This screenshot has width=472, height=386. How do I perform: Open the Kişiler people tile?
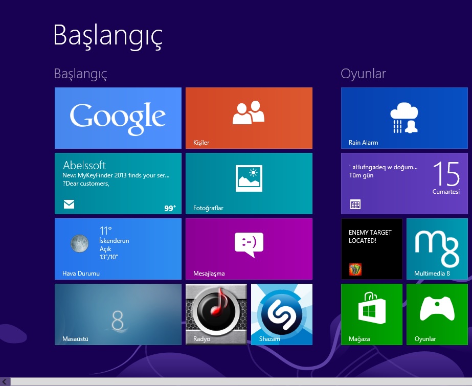tap(249, 118)
